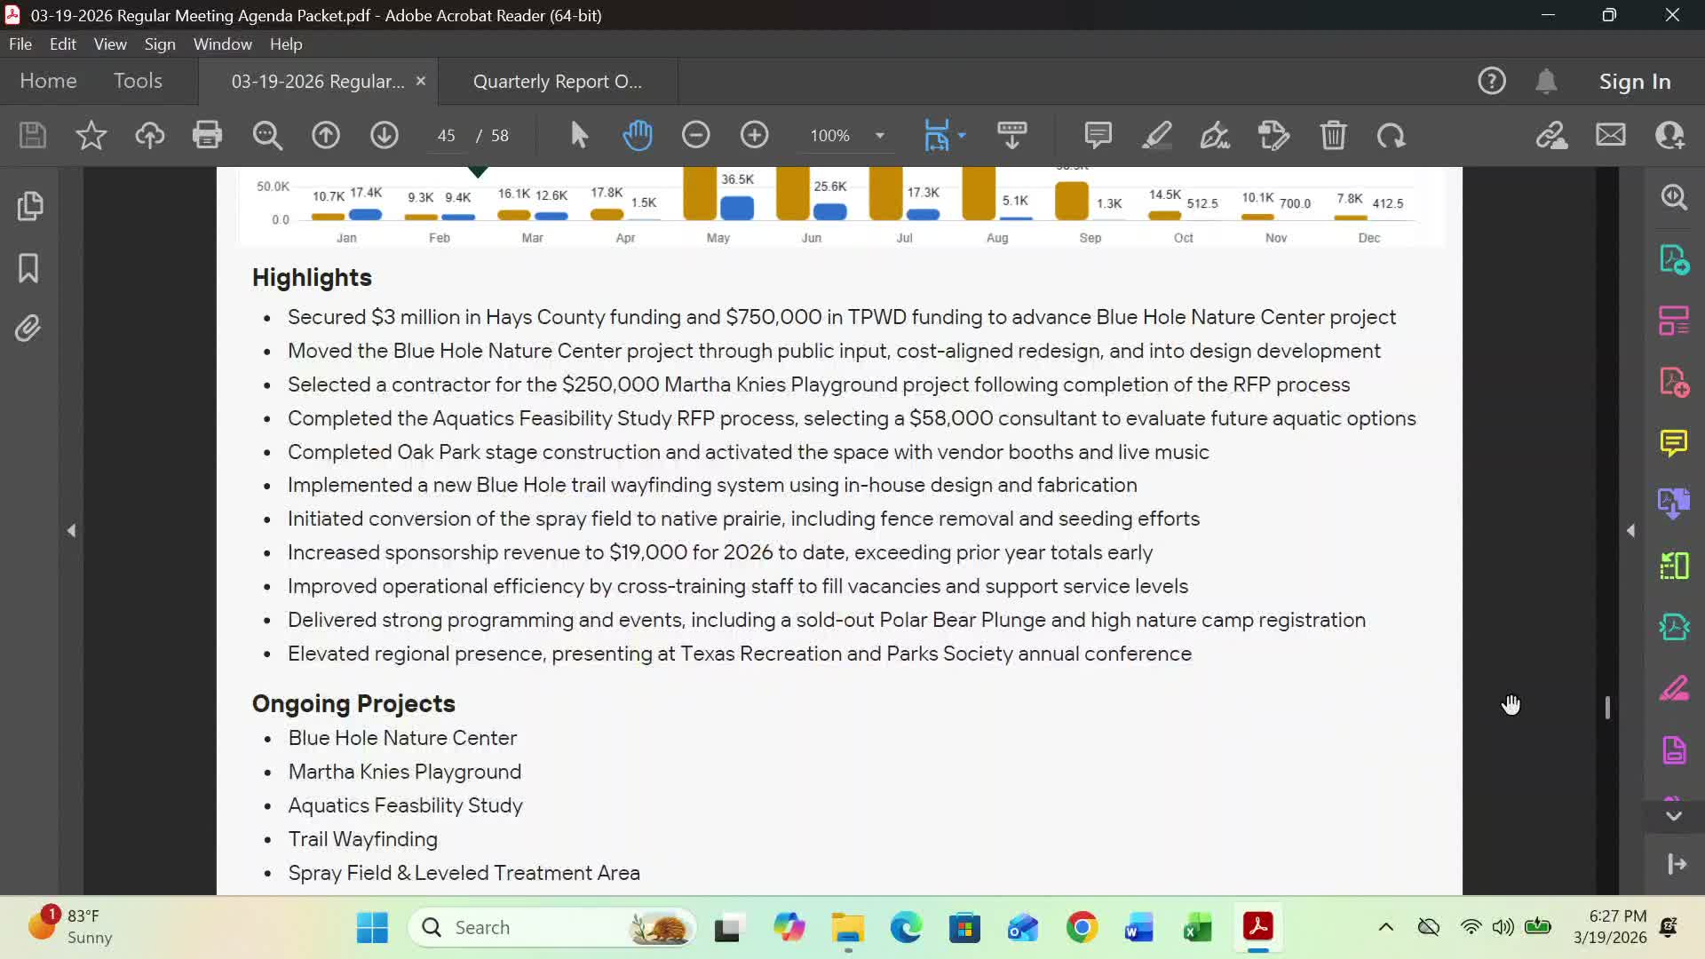Switch to the Quarterly Report tab
The image size is (1705, 959).
tap(557, 82)
